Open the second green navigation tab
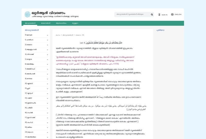Screen dimensions: 206x139 pyautogui.click(x=46, y=23)
